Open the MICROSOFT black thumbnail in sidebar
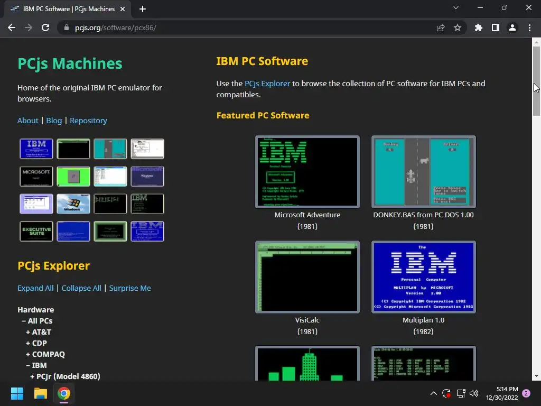The image size is (541, 406). point(36,176)
